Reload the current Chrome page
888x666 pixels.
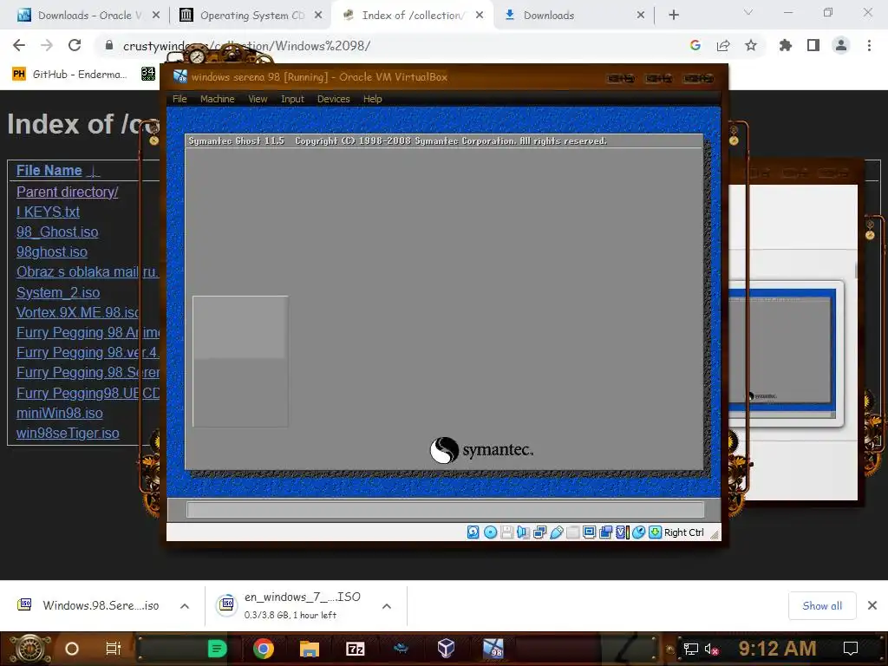(75, 45)
